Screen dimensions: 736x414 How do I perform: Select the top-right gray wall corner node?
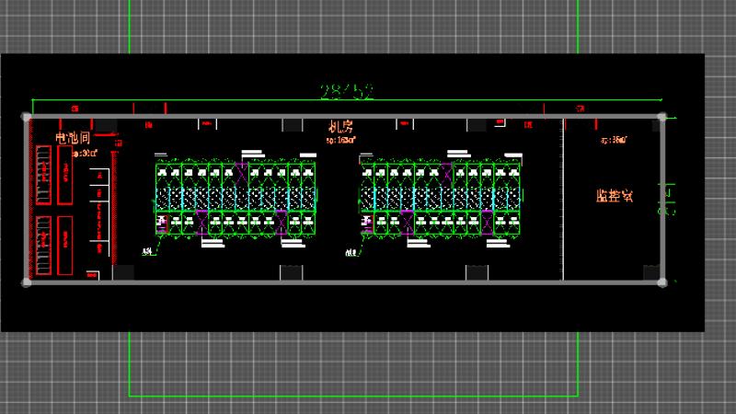[661, 117]
